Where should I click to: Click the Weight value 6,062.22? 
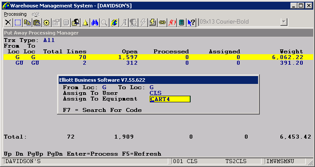(287, 57)
